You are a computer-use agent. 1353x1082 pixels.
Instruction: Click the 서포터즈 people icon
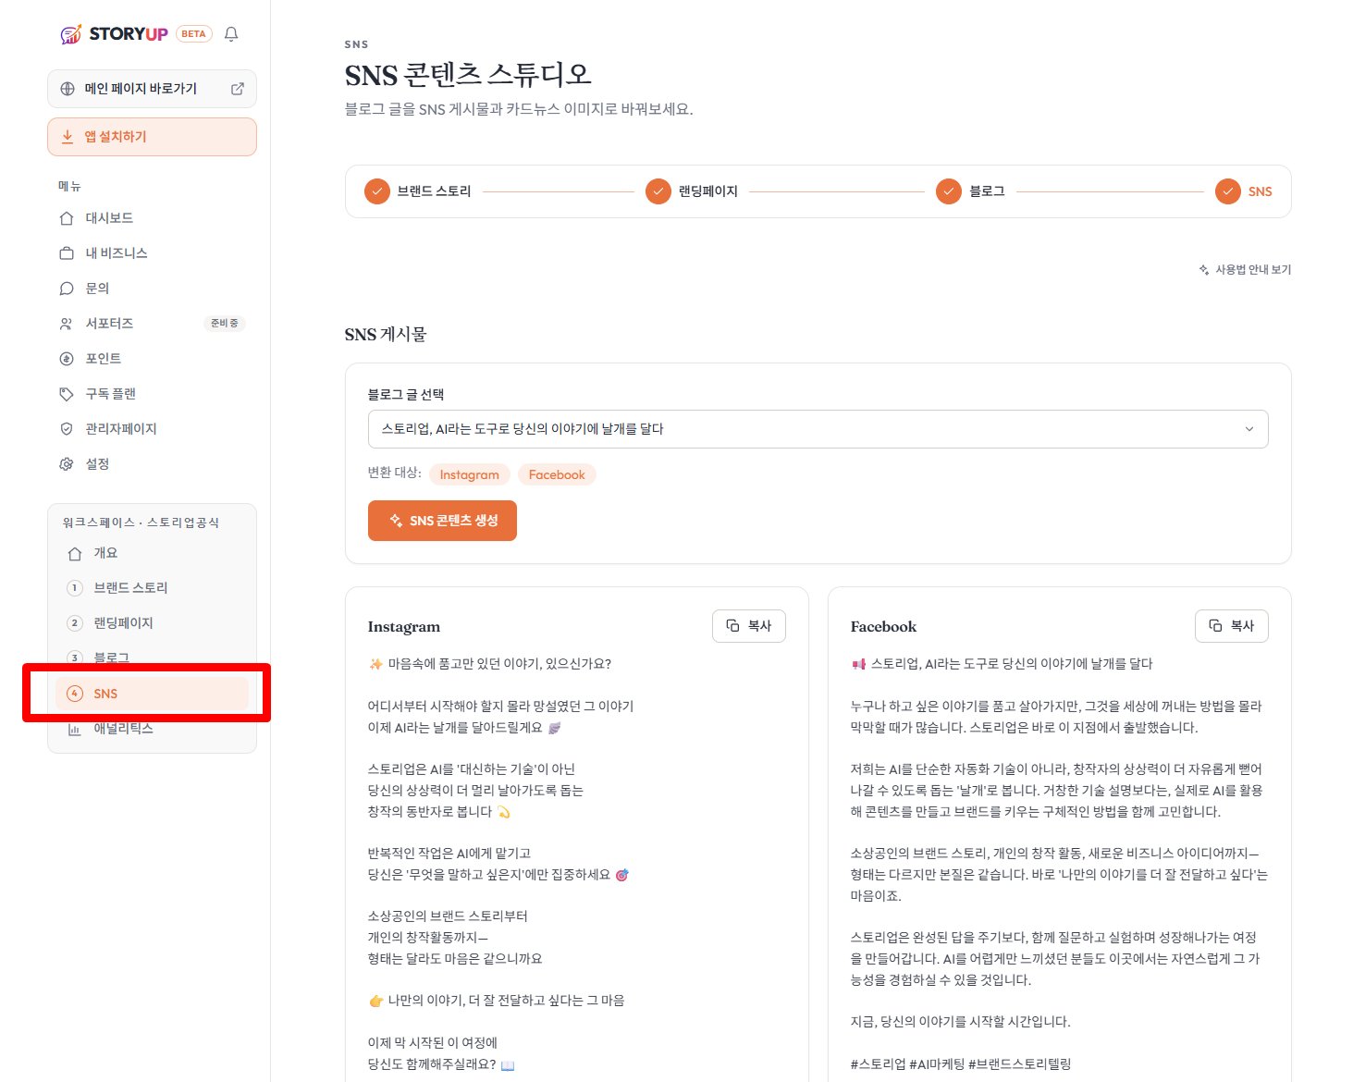point(67,324)
